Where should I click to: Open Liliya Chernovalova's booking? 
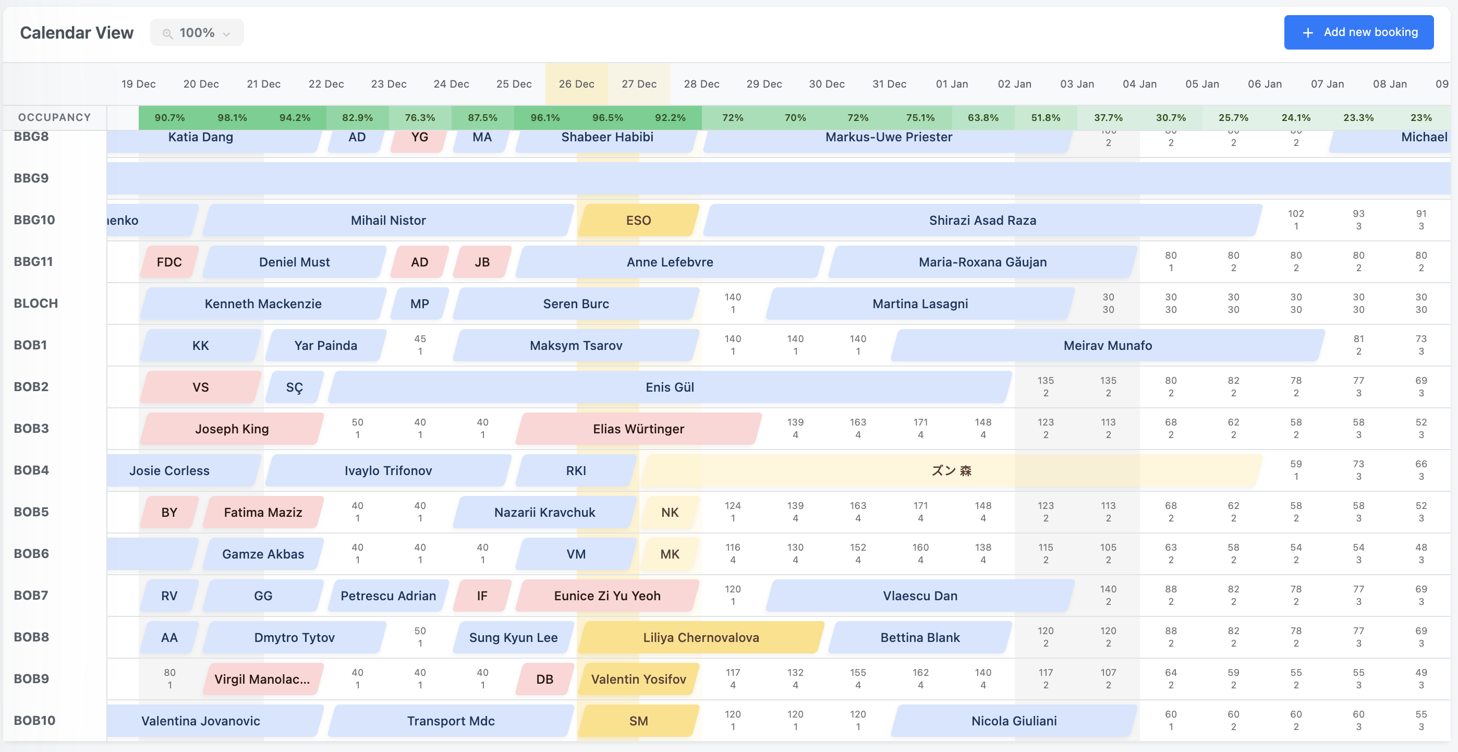click(701, 637)
